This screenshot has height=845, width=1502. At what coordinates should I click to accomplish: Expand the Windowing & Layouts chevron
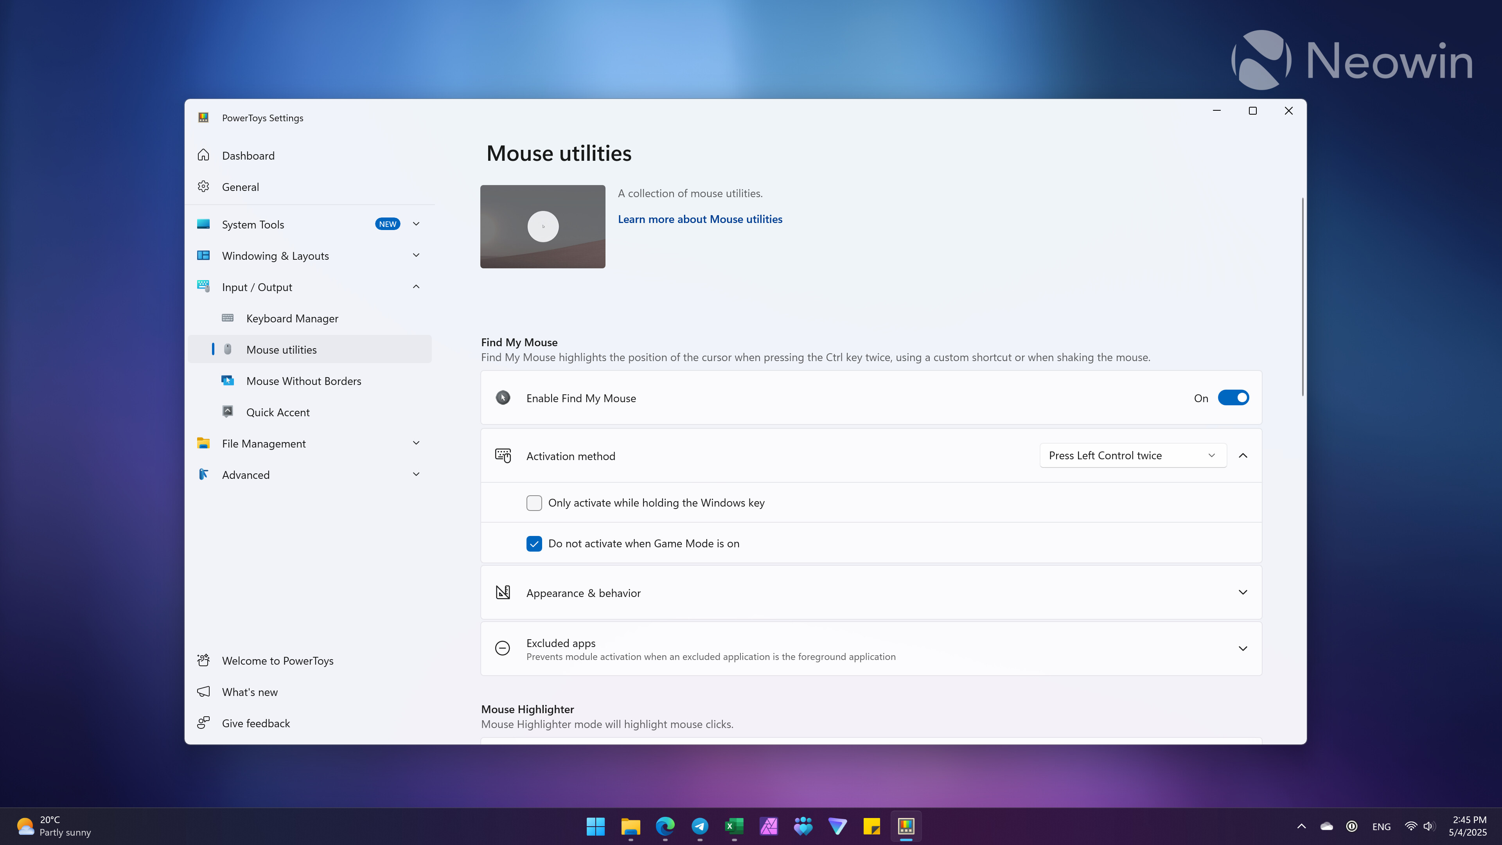(416, 255)
